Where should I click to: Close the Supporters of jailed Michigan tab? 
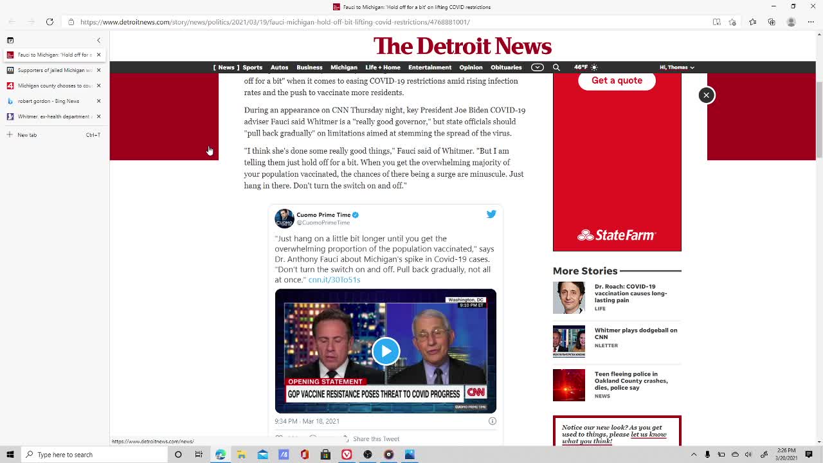pyautogui.click(x=98, y=70)
